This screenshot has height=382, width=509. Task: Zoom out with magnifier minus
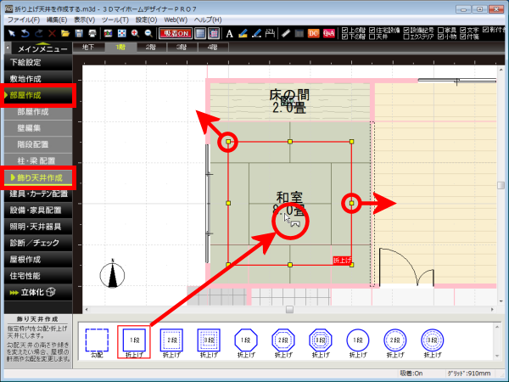148,33
